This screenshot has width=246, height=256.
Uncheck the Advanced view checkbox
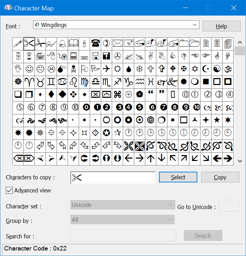click(9, 190)
